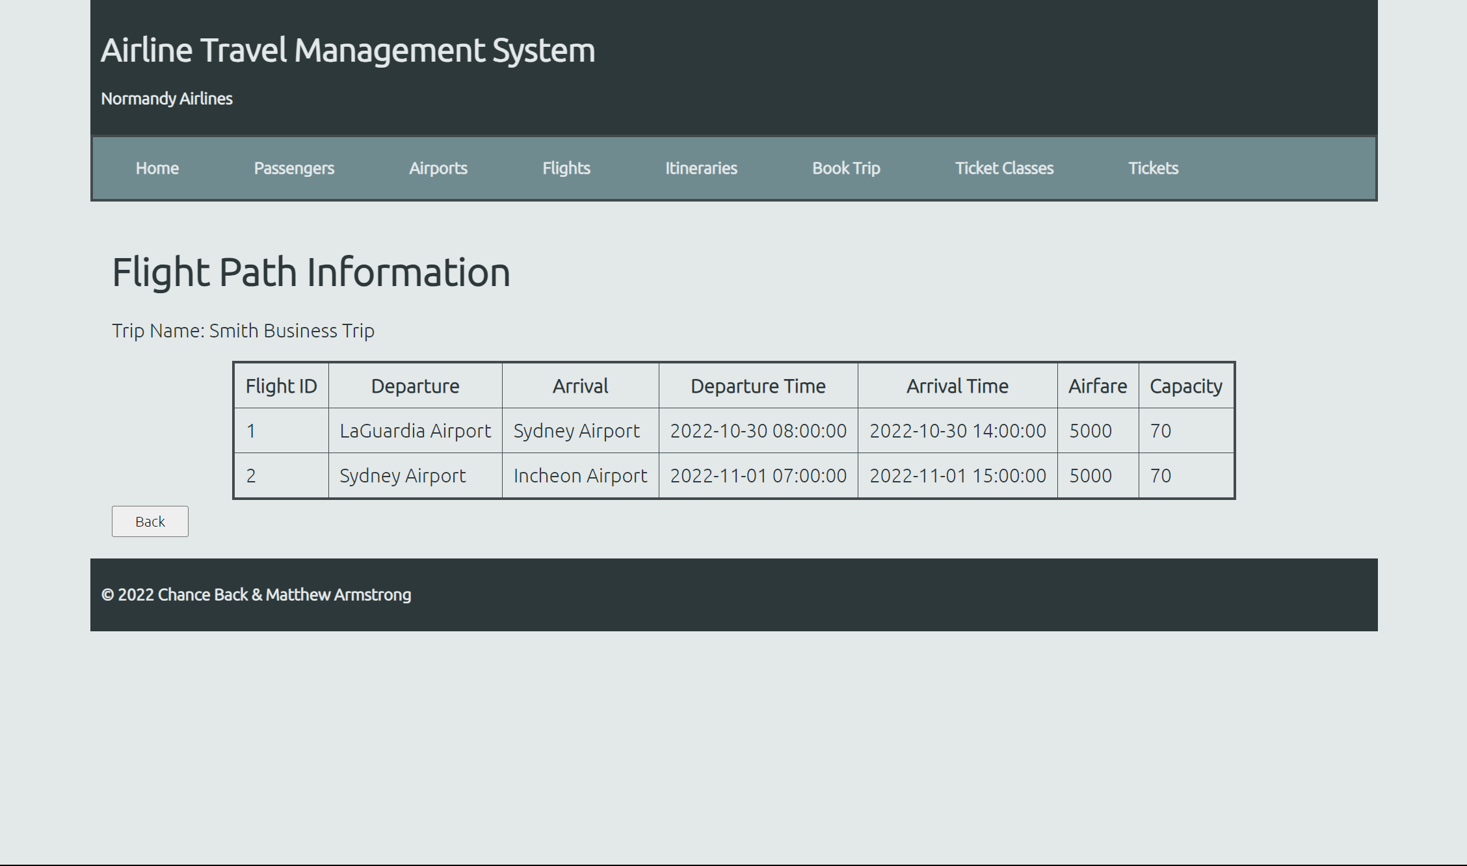Viewport: 1467px width, 866px height.
Task: Open the Ticket Classes section
Action: click(1004, 168)
